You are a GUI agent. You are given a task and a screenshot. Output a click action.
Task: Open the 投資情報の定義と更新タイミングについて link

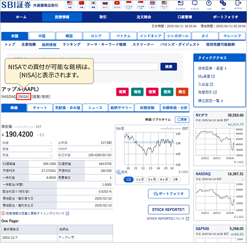(x=35, y=213)
